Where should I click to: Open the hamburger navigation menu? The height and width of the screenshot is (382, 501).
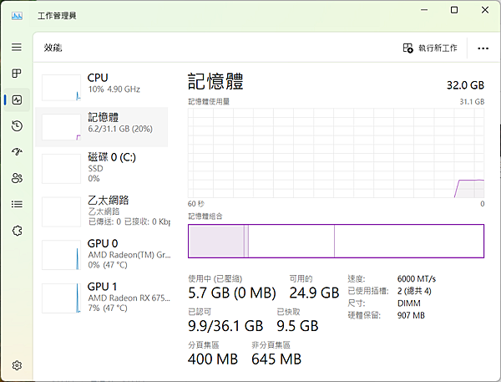17,47
